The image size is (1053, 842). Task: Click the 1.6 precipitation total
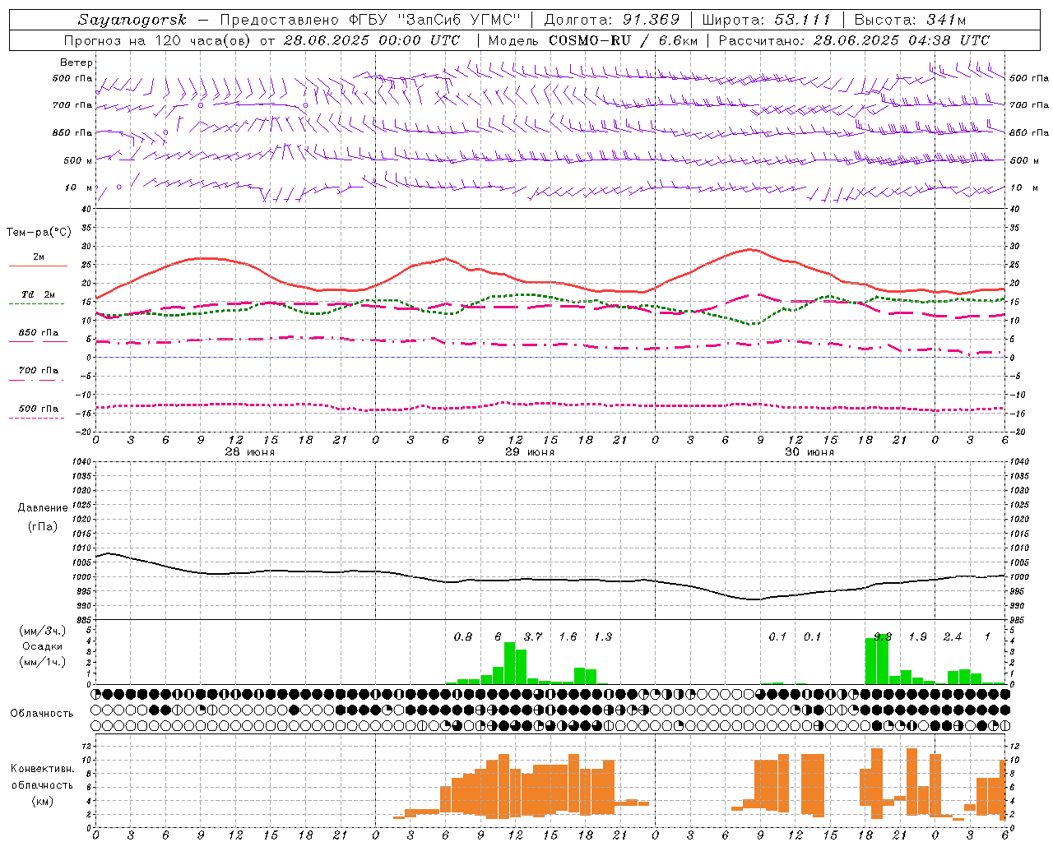click(568, 636)
